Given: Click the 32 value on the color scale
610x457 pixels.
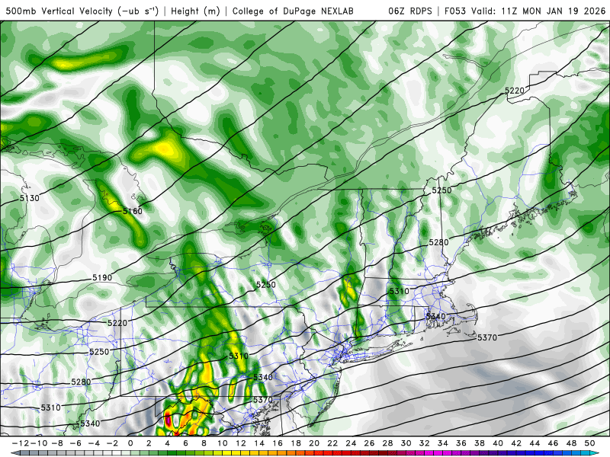Looking at the screenshot, I should click(425, 443).
